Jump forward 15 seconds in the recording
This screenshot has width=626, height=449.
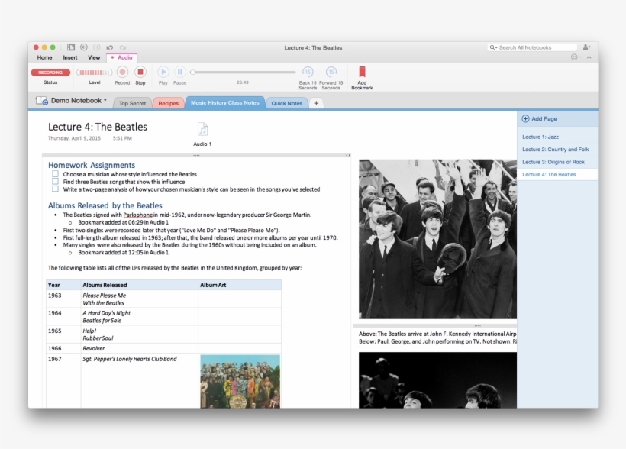331,73
